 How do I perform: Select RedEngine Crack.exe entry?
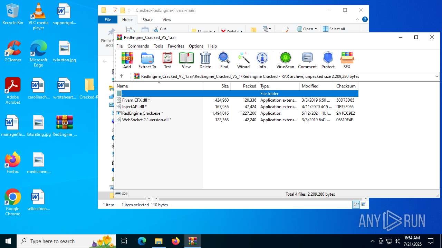pos(237,113)
